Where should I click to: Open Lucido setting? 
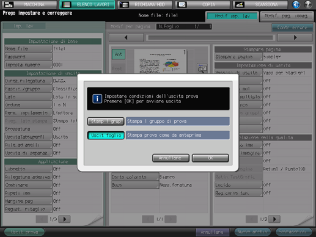coord(238,185)
